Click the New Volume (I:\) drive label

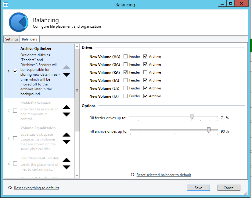click(104, 96)
